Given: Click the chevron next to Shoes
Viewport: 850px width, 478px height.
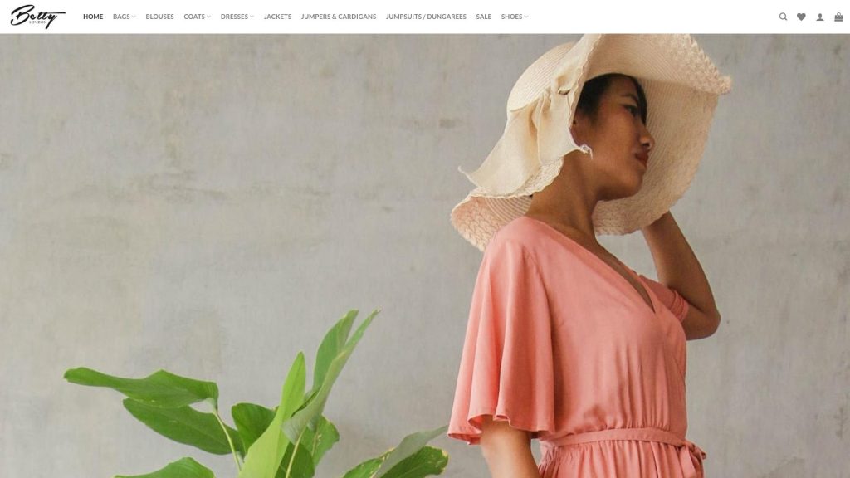Looking at the screenshot, I should [x=525, y=17].
